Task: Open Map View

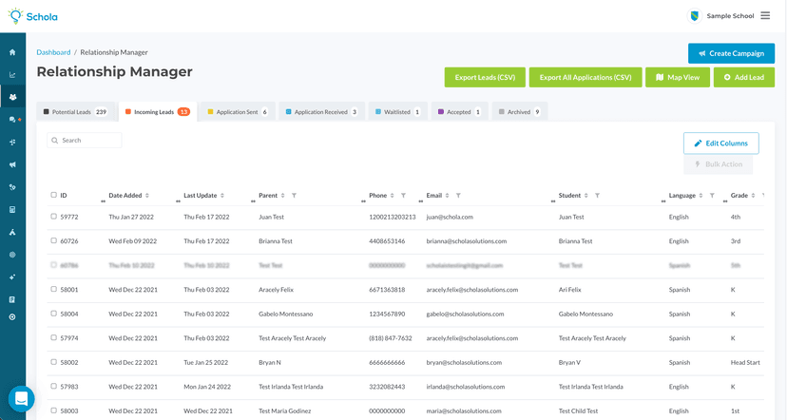Action: tap(678, 77)
